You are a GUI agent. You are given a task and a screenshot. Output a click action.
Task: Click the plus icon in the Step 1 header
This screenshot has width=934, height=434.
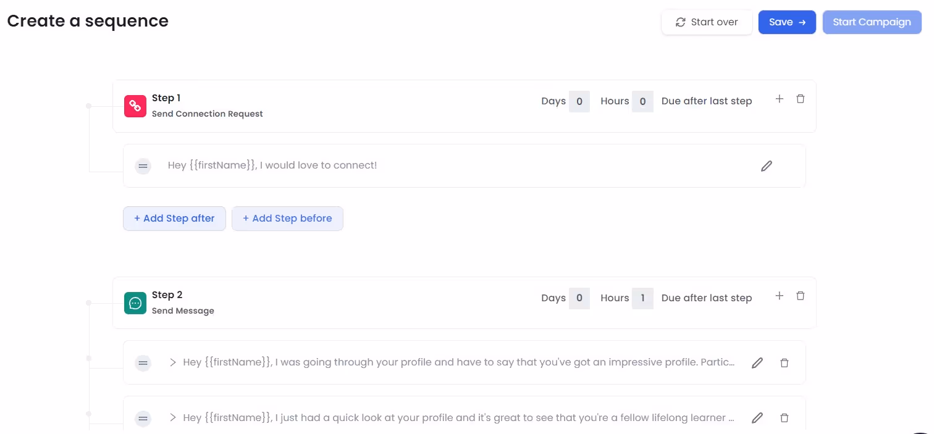779,99
